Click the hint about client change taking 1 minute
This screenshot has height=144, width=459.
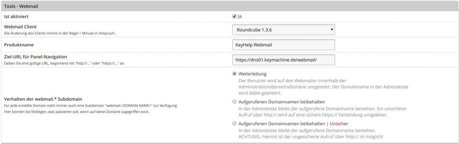60,33
